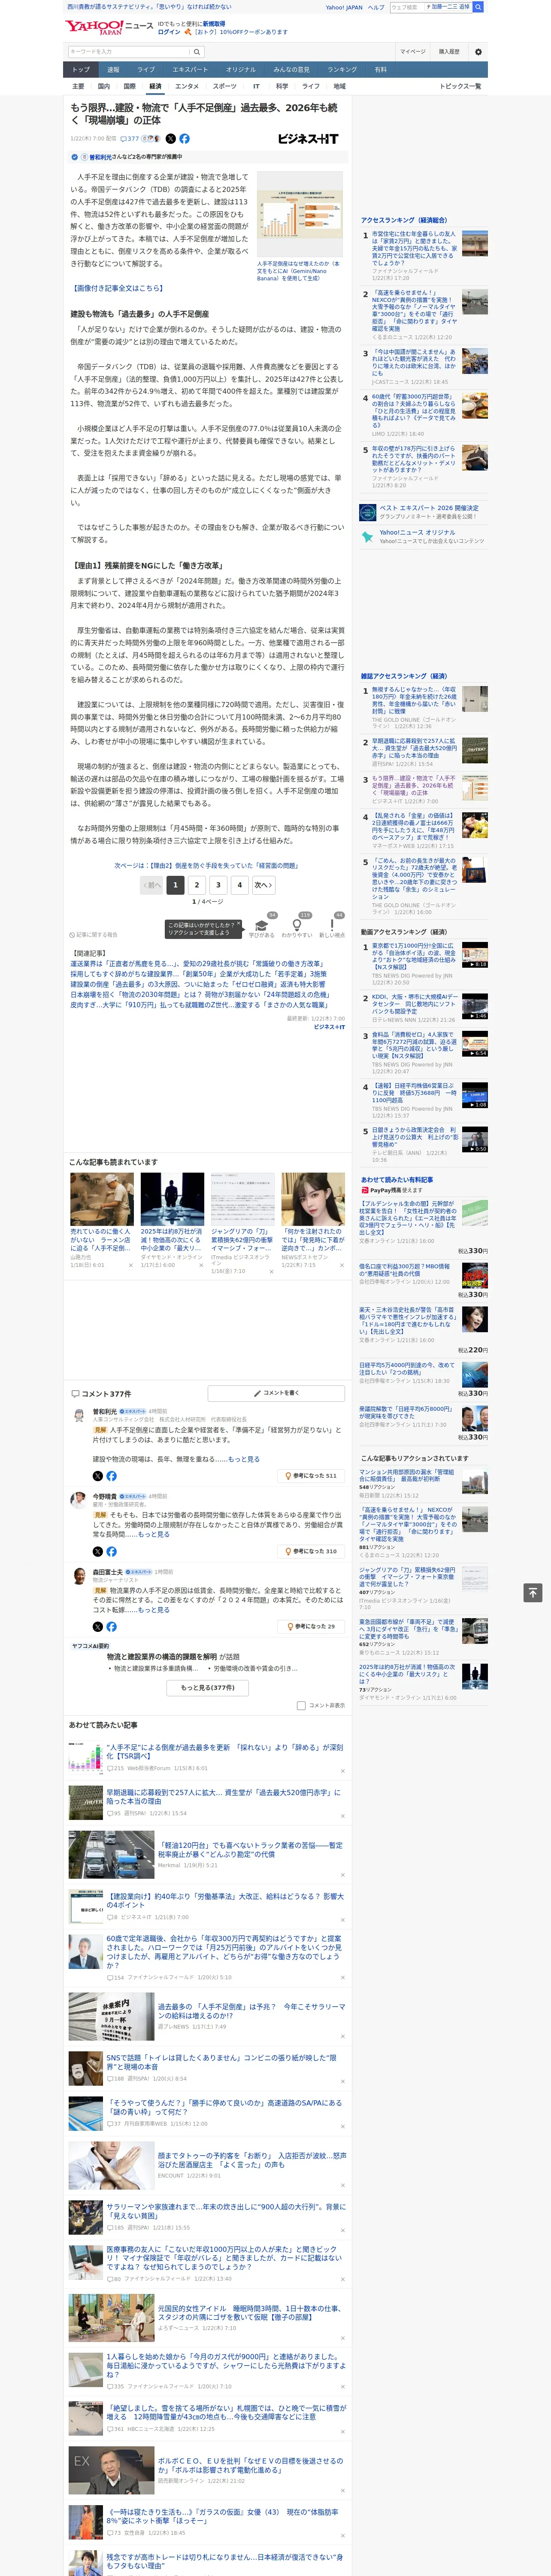Dismiss the 【TSR調べ】 recommended article
This screenshot has height=2576, width=551.
click(x=342, y=1770)
